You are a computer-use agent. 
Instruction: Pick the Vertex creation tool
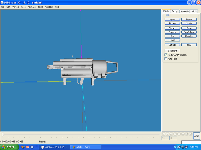point(172,28)
